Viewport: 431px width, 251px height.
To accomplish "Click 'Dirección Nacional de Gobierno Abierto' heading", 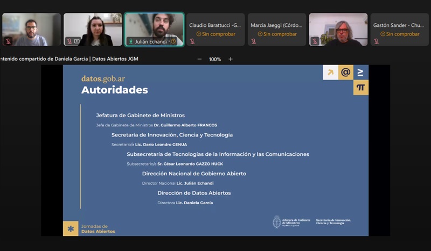I will (194, 174).
